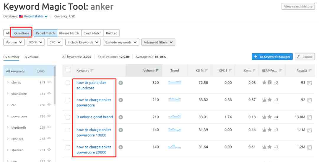Screen dimensions: 319x162
Task: Sort by SERP Features column sort icon
Action: (x=281, y=71)
